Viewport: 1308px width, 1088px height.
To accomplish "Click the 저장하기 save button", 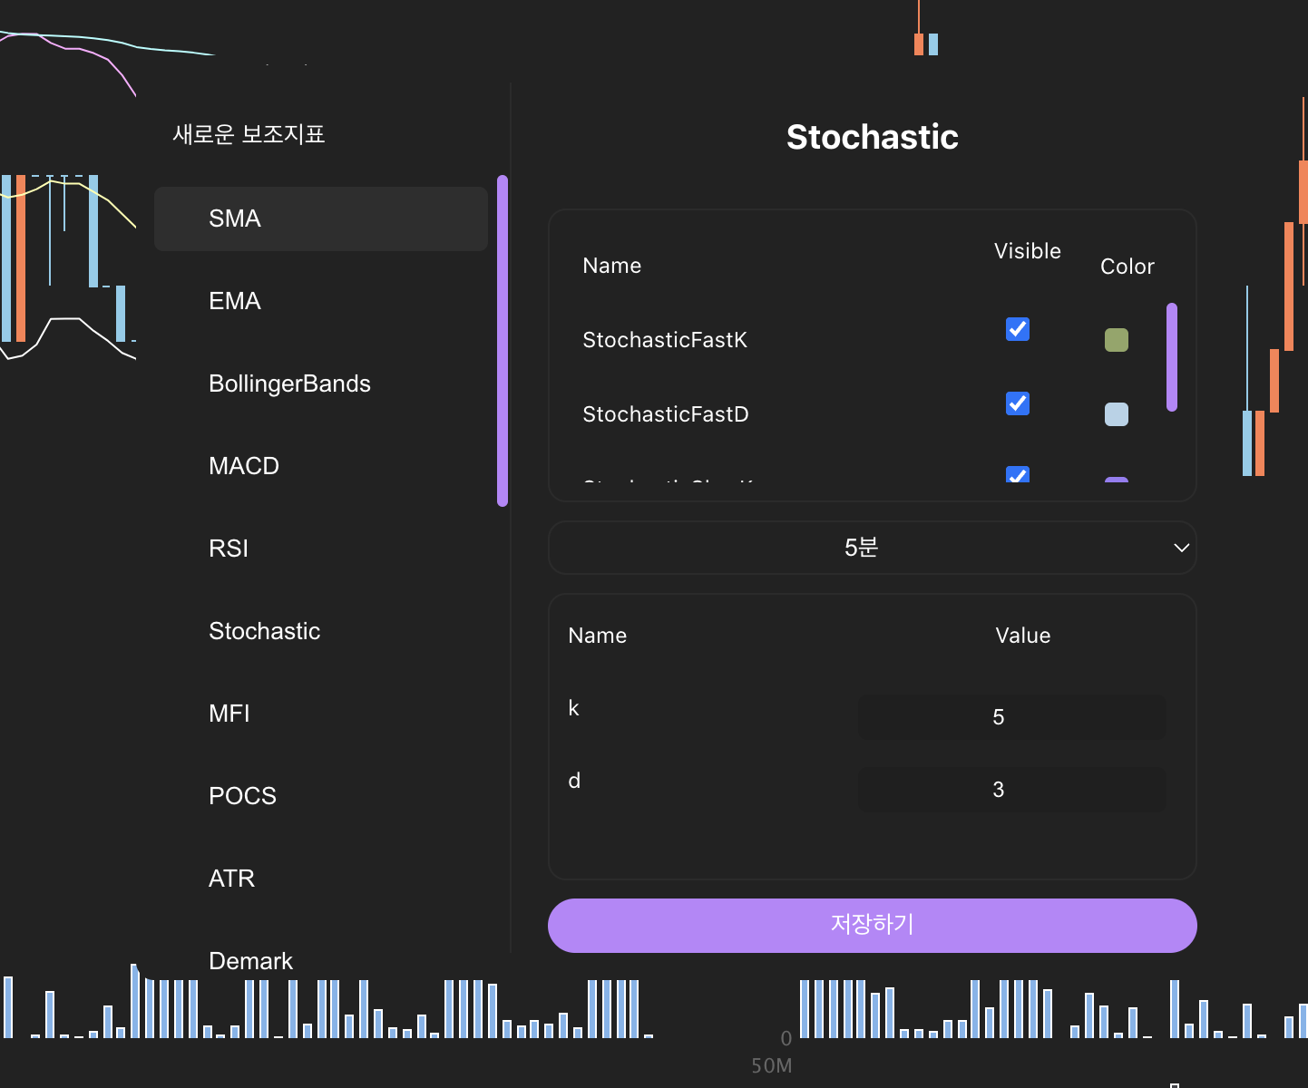I will pyautogui.click(x=872, y=925).
